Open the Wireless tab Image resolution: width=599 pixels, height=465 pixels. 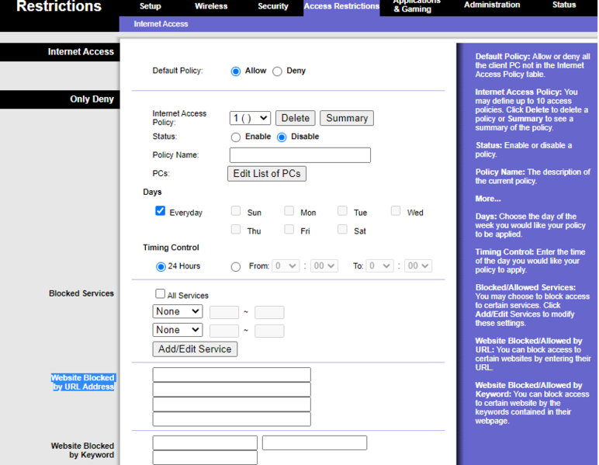[x=211, y=6]
